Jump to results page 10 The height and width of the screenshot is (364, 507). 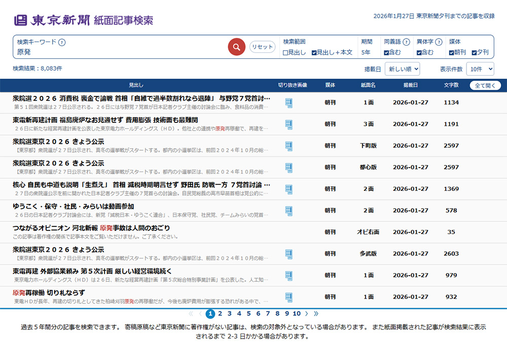pyautogui.click(x=297, y=313)
